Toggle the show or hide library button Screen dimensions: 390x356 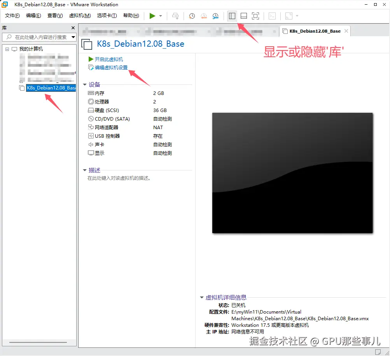(232, 16)
